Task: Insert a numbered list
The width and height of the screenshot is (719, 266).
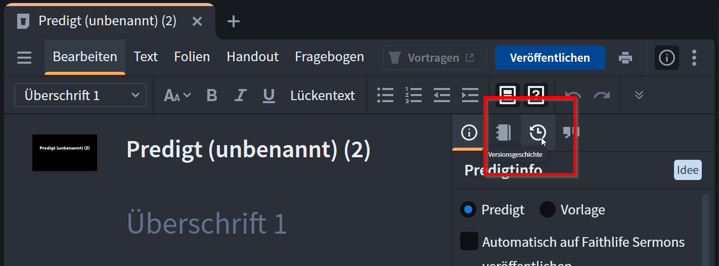Action: tap(413, 95)
